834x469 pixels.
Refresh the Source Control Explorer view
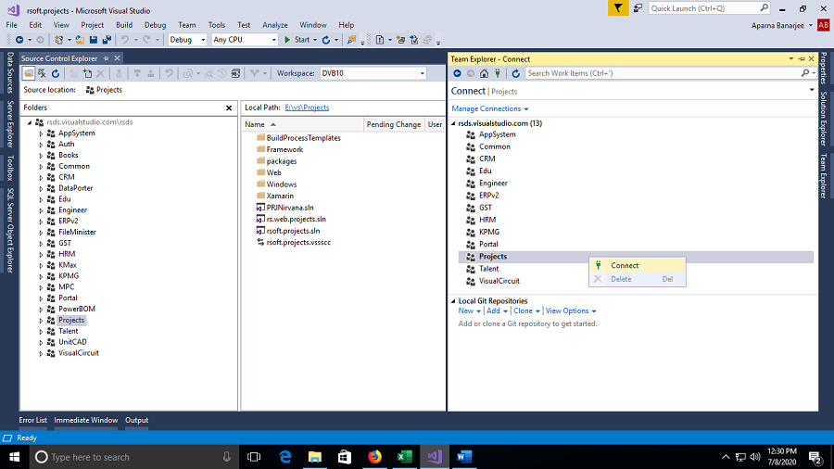tap(56, 73)
